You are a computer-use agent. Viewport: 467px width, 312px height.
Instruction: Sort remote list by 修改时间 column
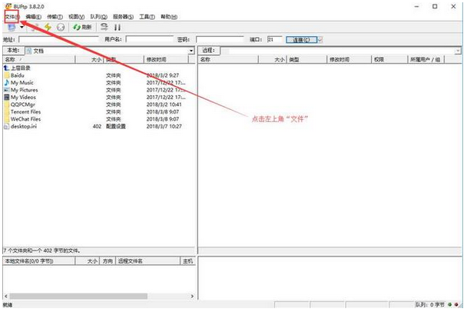[349, 60]
